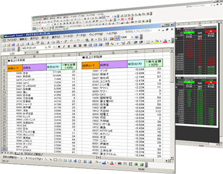
Task: Open the Name Box dropdown arrow
Action: pyautogui.click(x=26, y=53)
